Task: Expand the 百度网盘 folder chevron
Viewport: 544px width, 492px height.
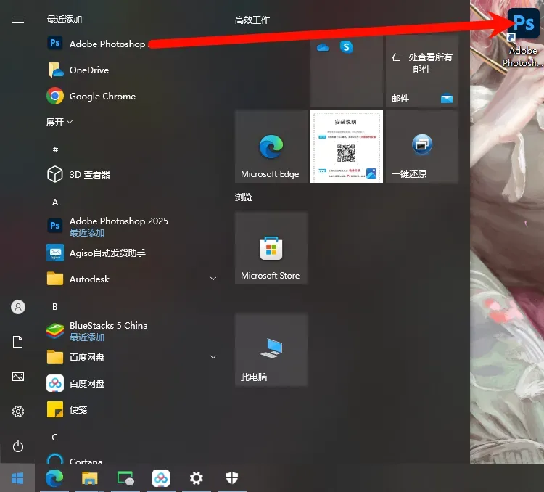Action: [213, 357]
